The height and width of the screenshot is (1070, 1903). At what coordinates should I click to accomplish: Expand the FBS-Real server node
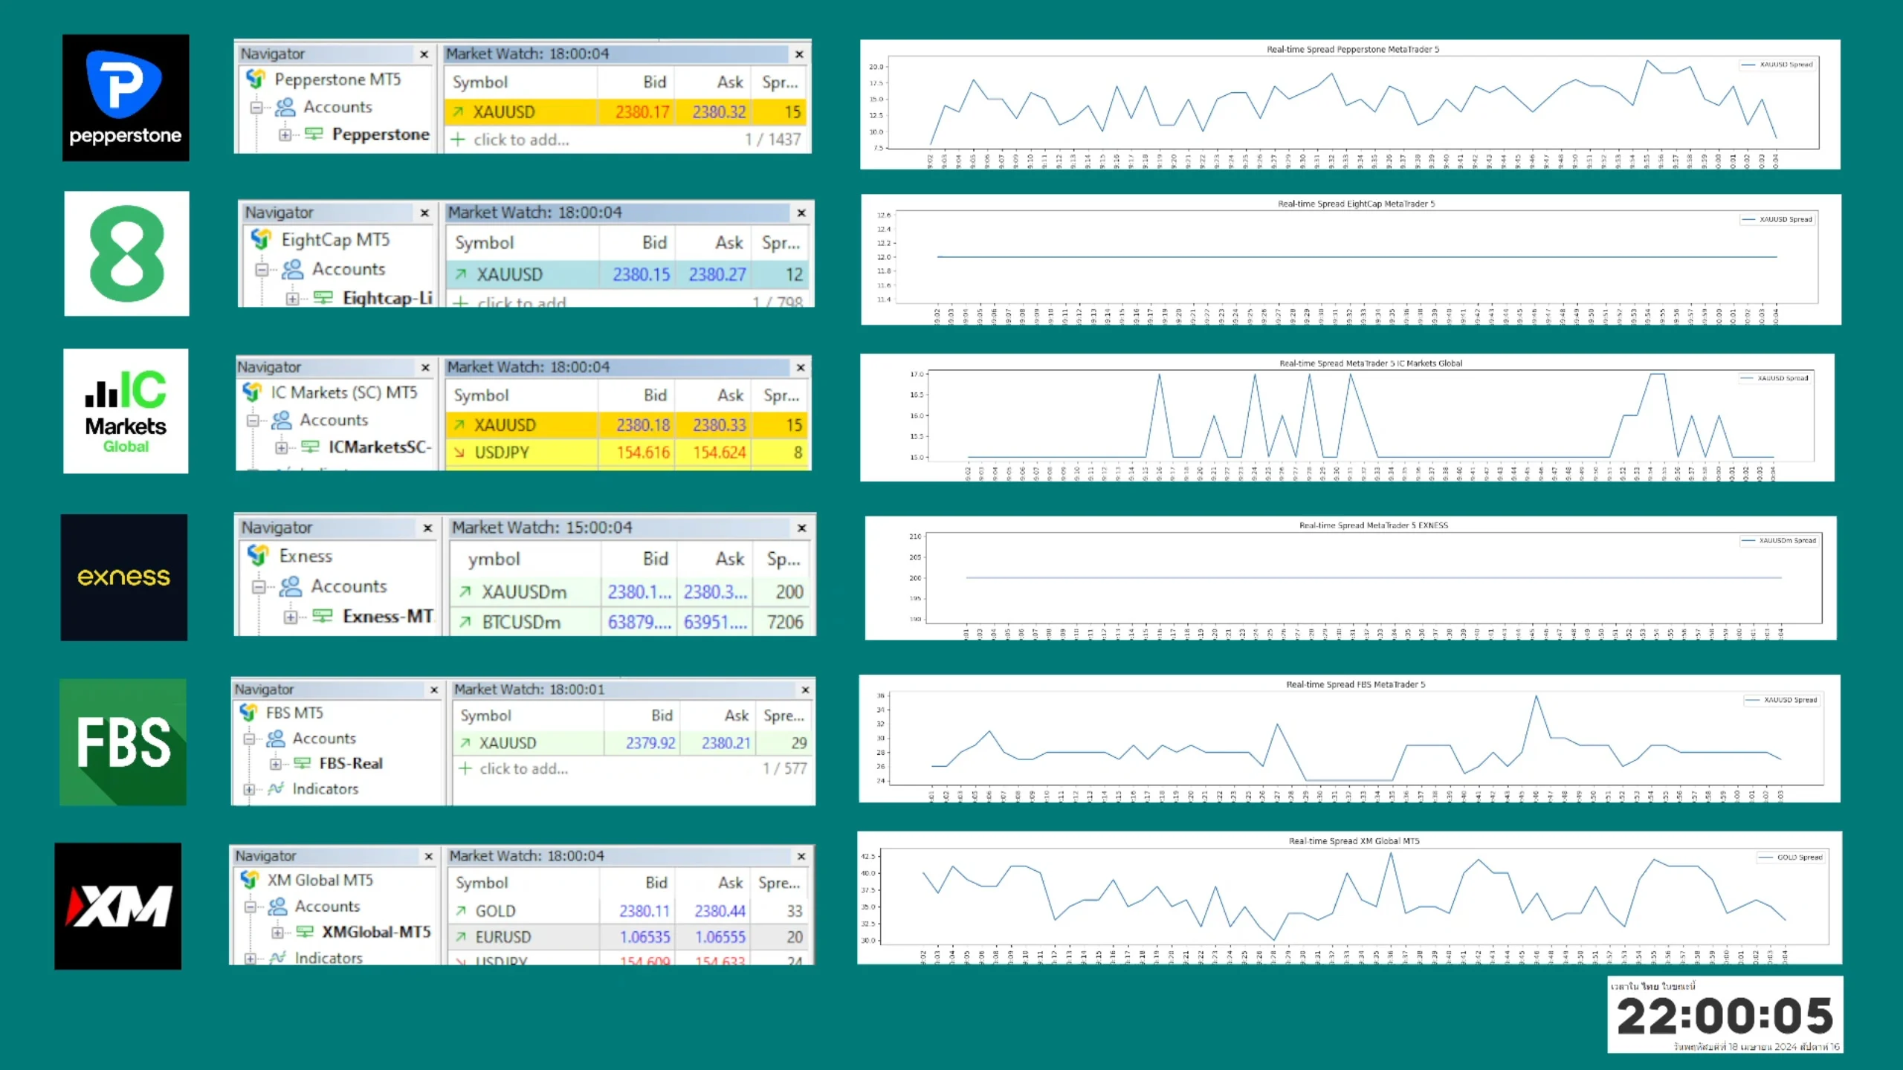(x=275, y=764)
